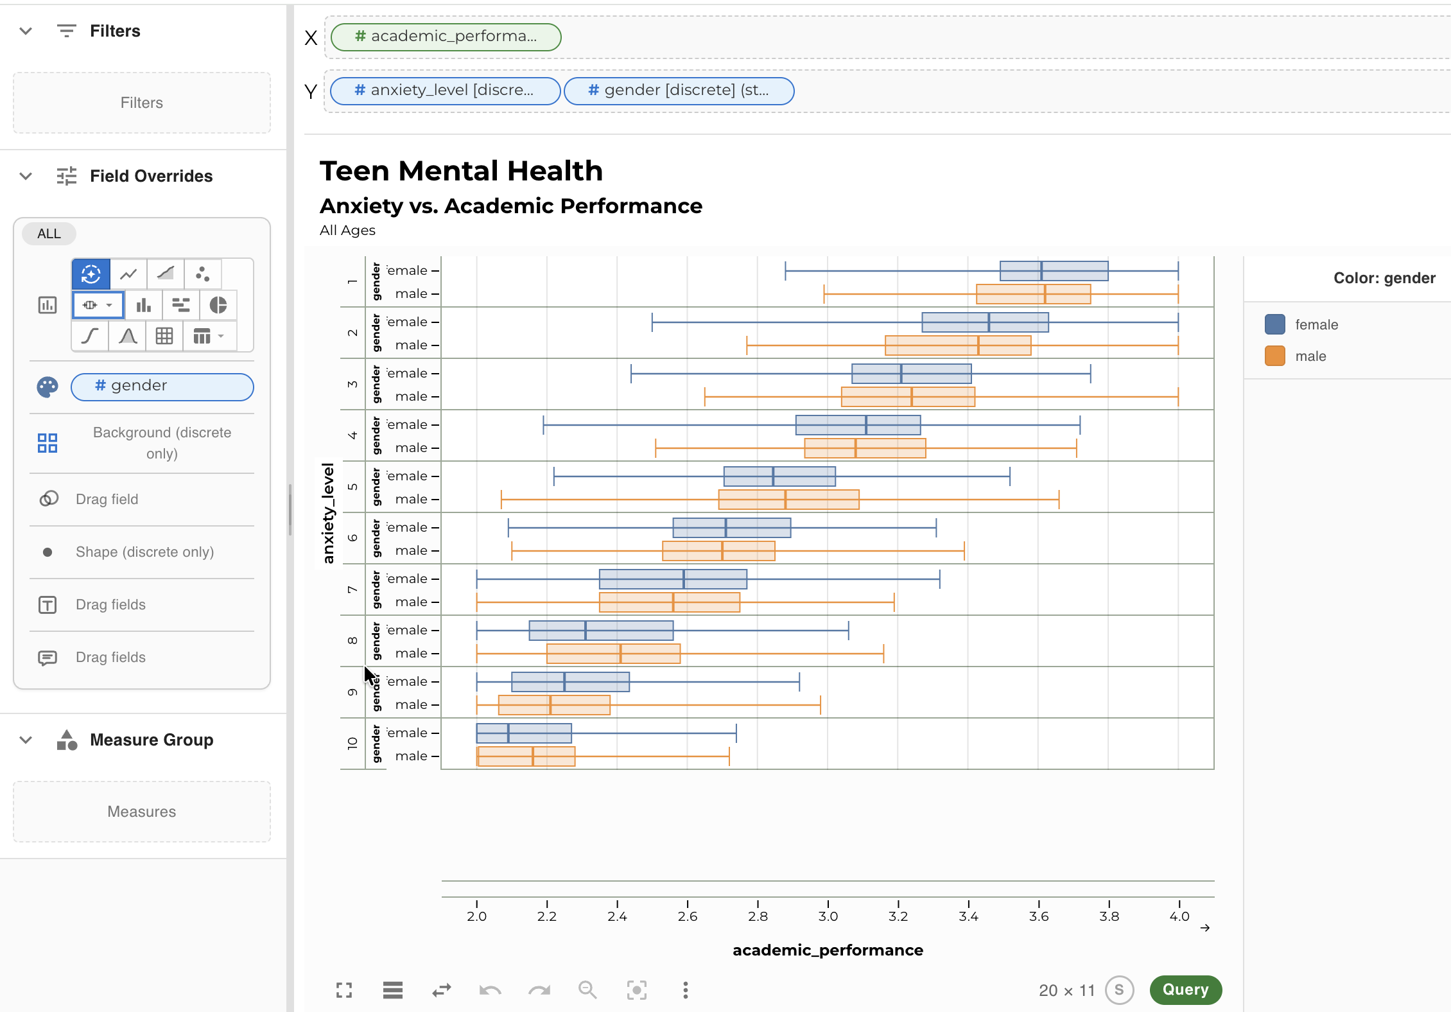Choose the line chart type
The image size is (1451, 1012).
click(x=128, y=274)
